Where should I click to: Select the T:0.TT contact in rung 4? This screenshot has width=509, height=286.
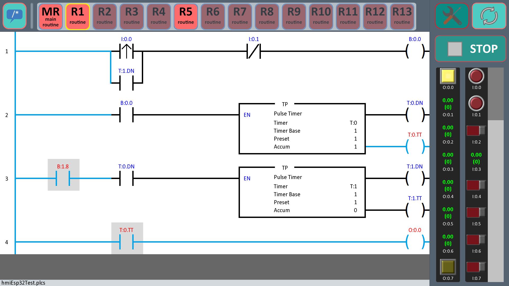(x=127, y=238)
